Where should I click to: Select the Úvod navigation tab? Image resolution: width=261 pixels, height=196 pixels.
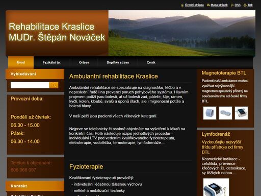point(21,62)
